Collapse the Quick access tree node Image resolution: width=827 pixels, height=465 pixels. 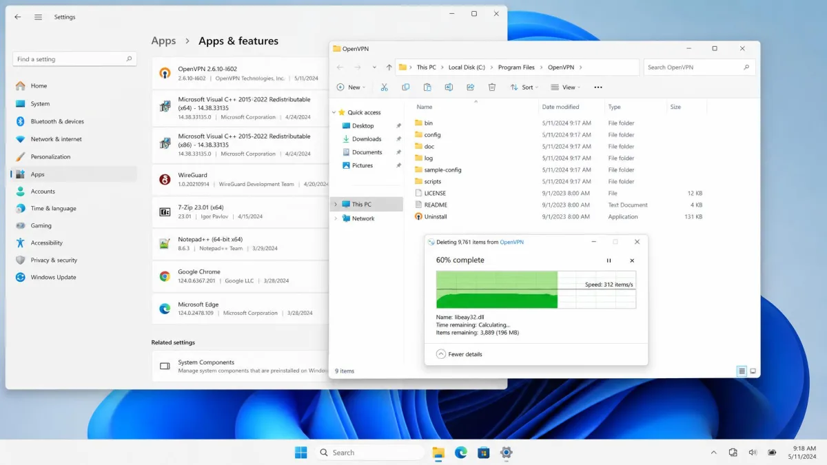[335, 112]
